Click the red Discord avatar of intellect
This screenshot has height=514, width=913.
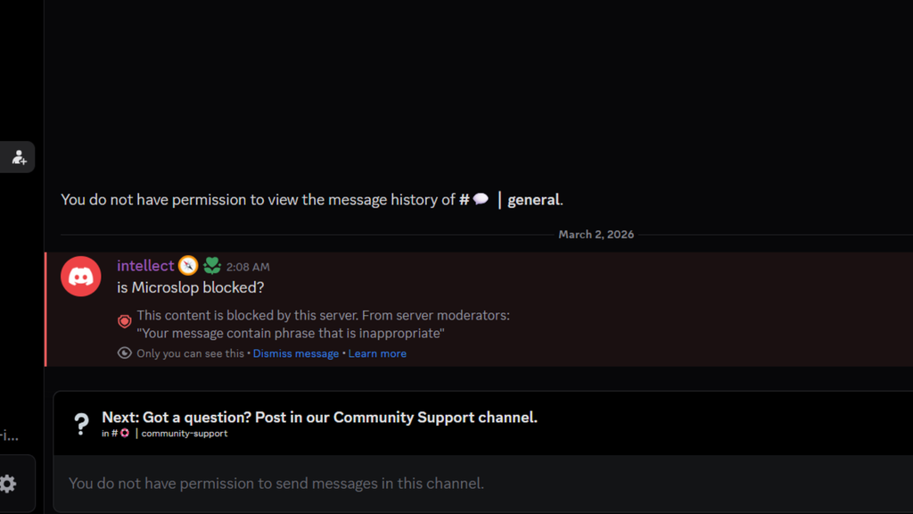81,276
